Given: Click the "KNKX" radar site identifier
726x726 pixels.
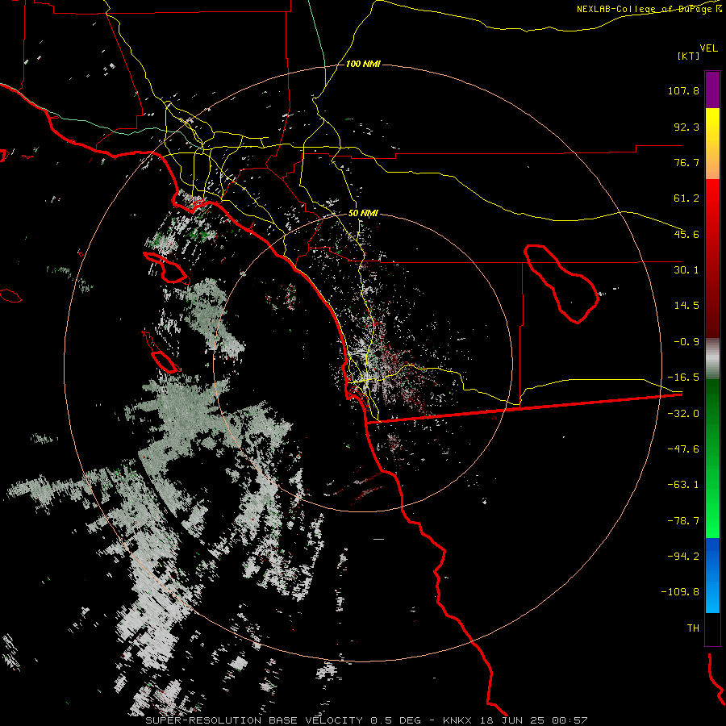Looking at the screenshot, I should click(x=457, y=720).
